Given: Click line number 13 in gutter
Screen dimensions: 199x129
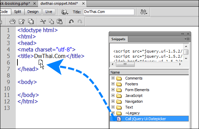Looking at the screenshot, I should pyautogui.click(x=7, y=108).
